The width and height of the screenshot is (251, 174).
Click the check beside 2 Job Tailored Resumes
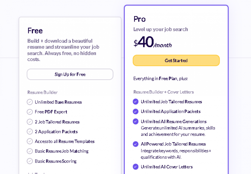pyautogui.click(x=30, y=122)
